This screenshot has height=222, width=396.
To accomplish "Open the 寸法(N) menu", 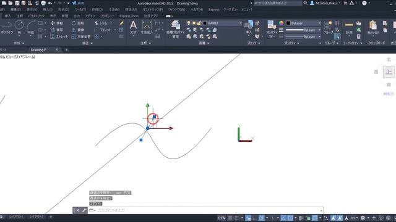I will [x=114, y=9].
